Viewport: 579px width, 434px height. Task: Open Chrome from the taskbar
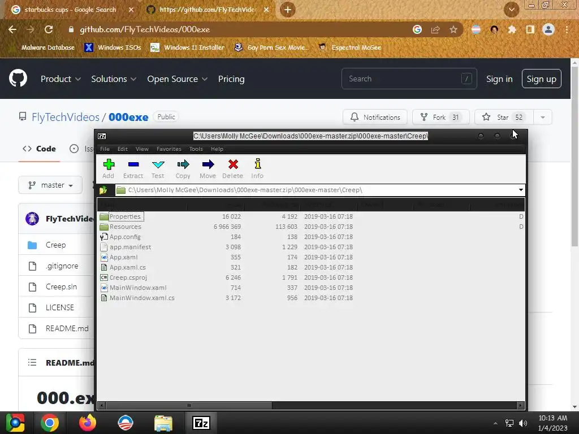click(x=50, y=423)
